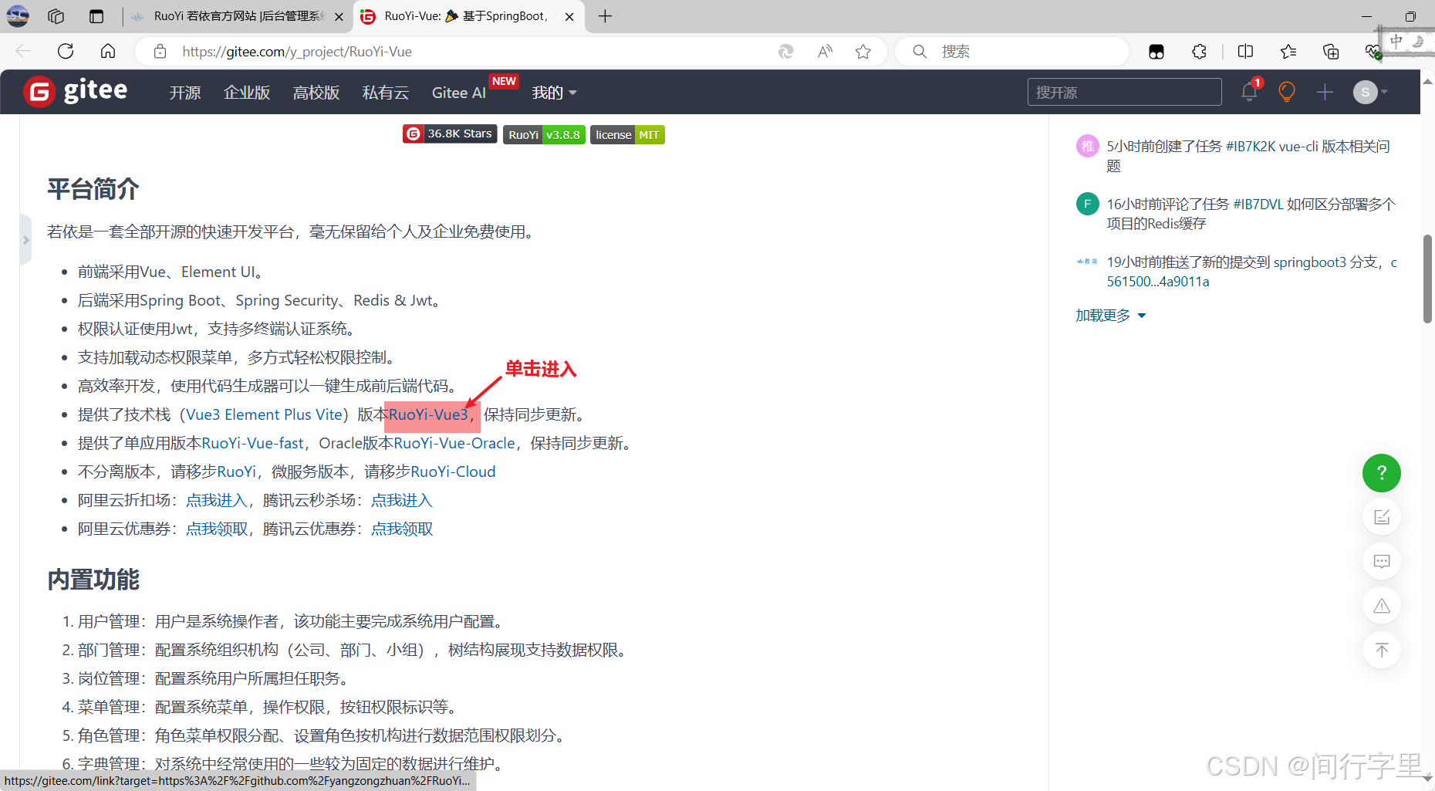
Task: Click the Gitee logo
Action: point(76,92)
